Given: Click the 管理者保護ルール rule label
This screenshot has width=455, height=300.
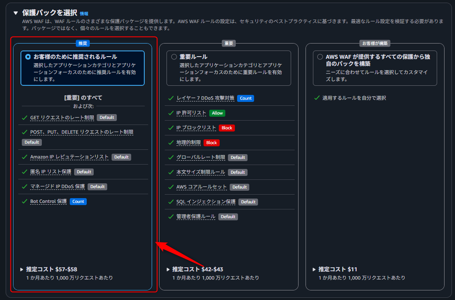Looking at the screenshot, I should click(x=196, y=216).
